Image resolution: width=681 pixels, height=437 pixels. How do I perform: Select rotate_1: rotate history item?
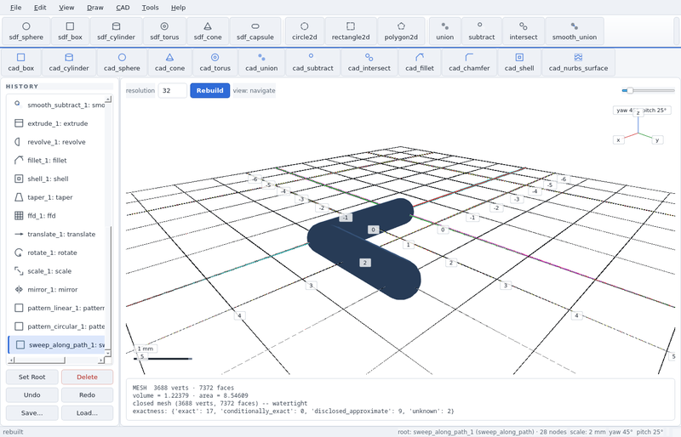56,253
